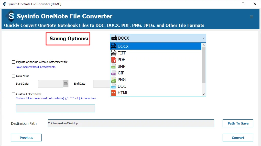Click the format list scrollbar thumb
261x146 pixels.
(203, 65)
